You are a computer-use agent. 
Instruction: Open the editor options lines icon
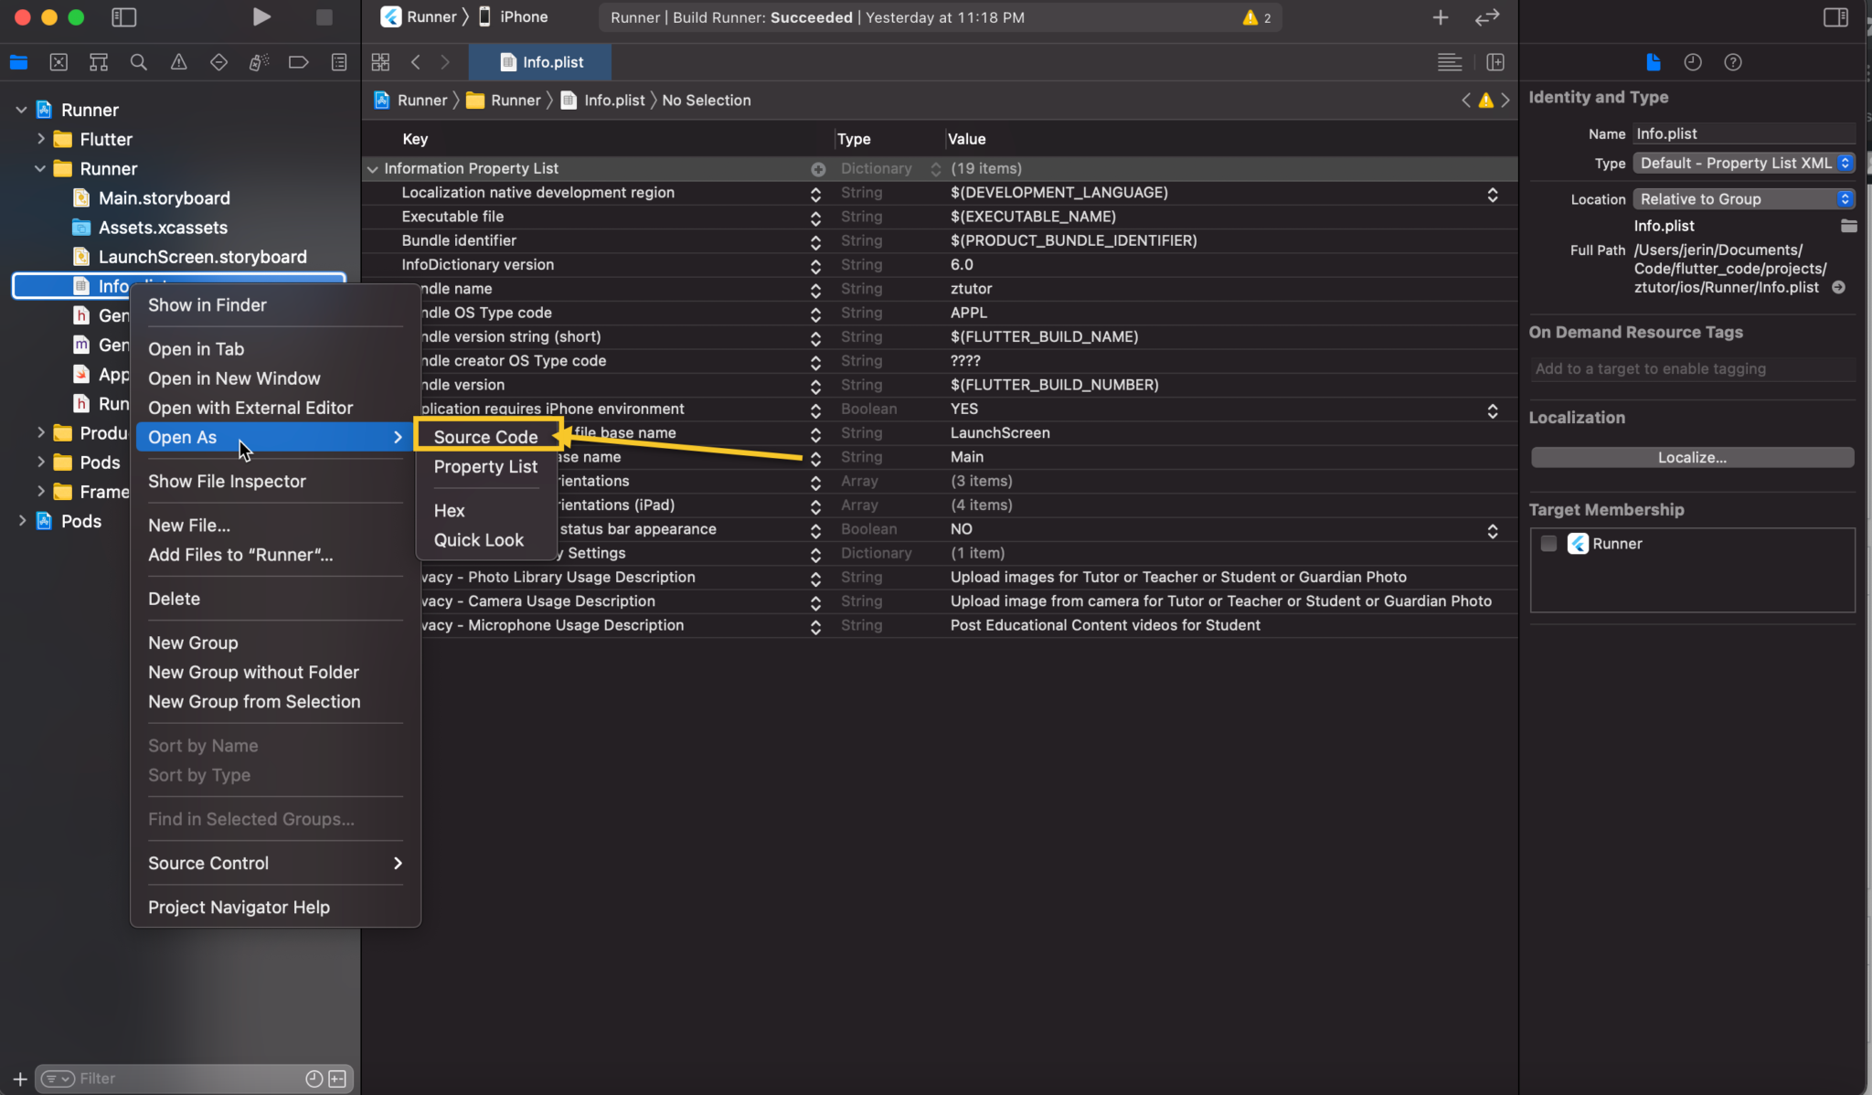pos(1450,62)
